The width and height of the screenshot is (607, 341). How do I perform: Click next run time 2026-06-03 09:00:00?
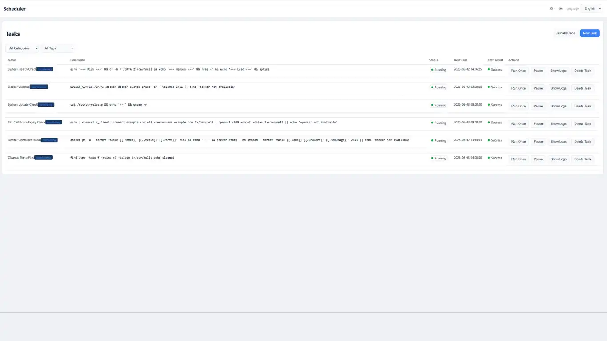pyautogui.click(x=467, y=122)
